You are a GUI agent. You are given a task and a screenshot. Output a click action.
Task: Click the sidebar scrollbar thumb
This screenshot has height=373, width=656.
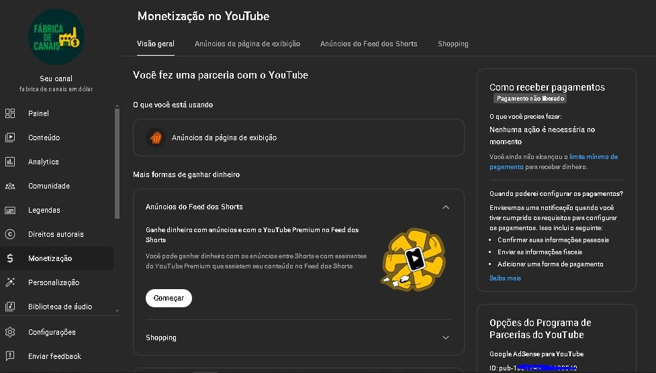click(x=117, y=163)
